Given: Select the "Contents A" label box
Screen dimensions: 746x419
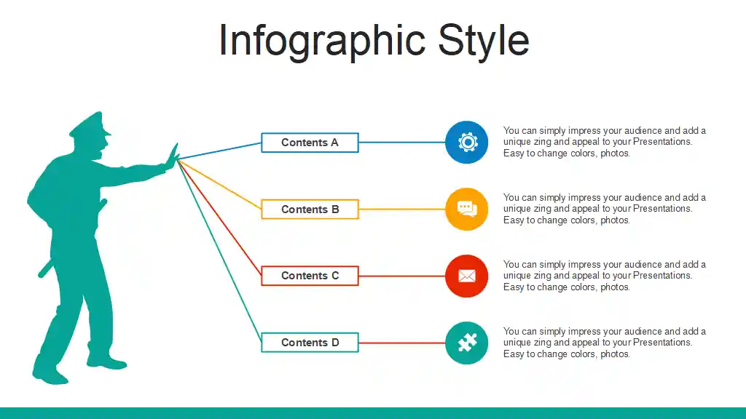Looking at the screenshot, I should [310, 143].
